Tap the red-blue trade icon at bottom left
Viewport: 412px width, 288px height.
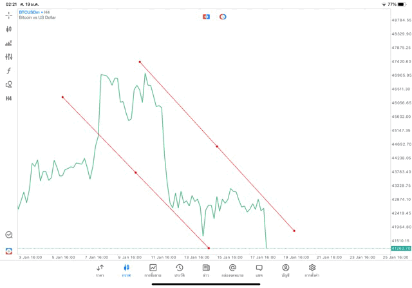(x=9, y=251)
